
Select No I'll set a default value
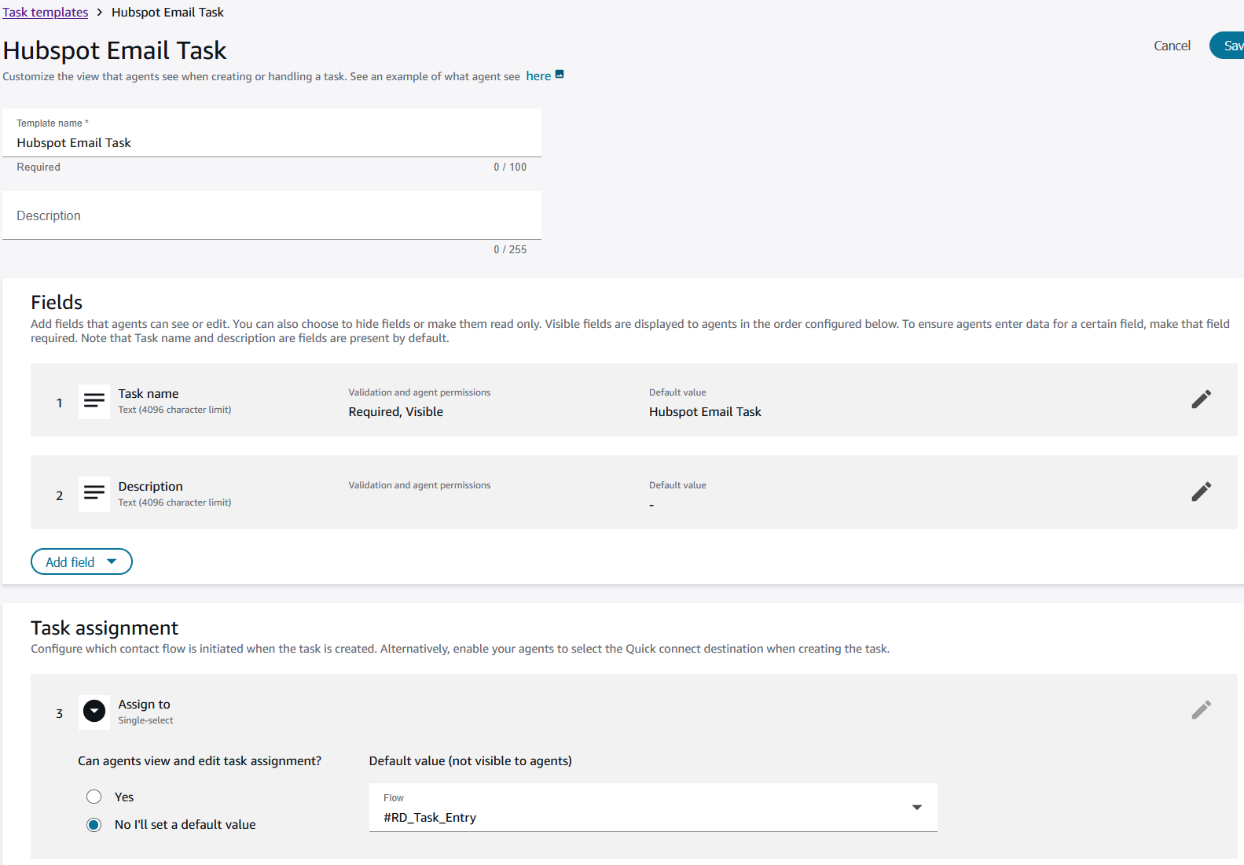coord(94,825)
